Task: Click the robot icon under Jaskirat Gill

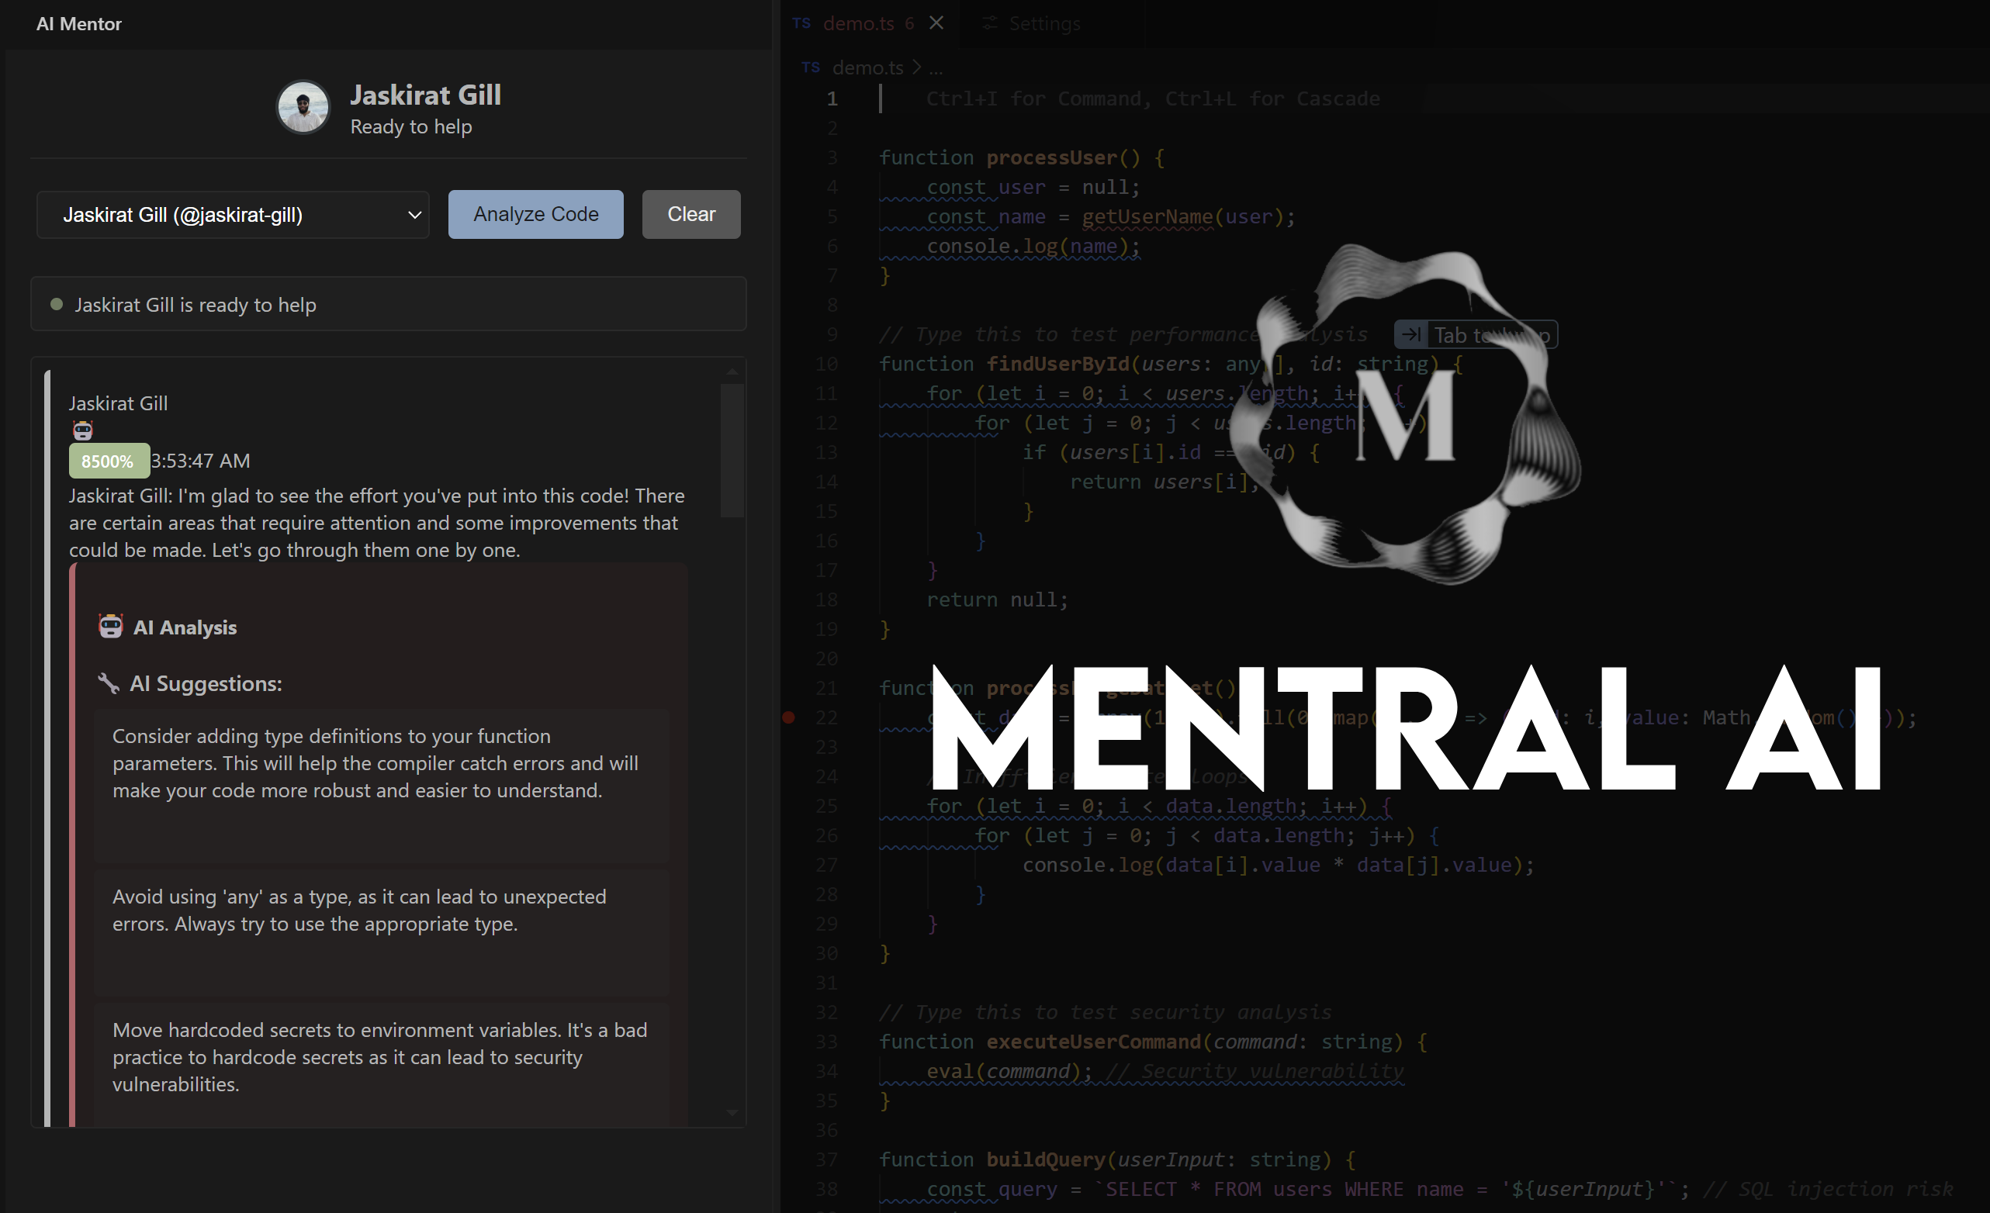Action: (x=82, y=430)
